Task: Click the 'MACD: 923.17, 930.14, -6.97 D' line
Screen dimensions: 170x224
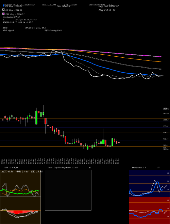Action: (18, 22)
